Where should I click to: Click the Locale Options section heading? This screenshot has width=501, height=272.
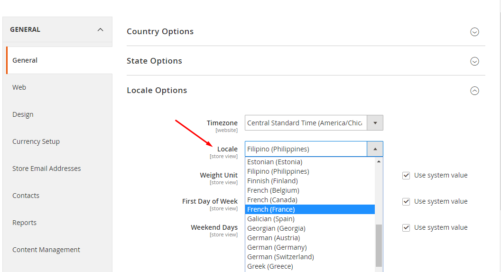pos(157,90)
